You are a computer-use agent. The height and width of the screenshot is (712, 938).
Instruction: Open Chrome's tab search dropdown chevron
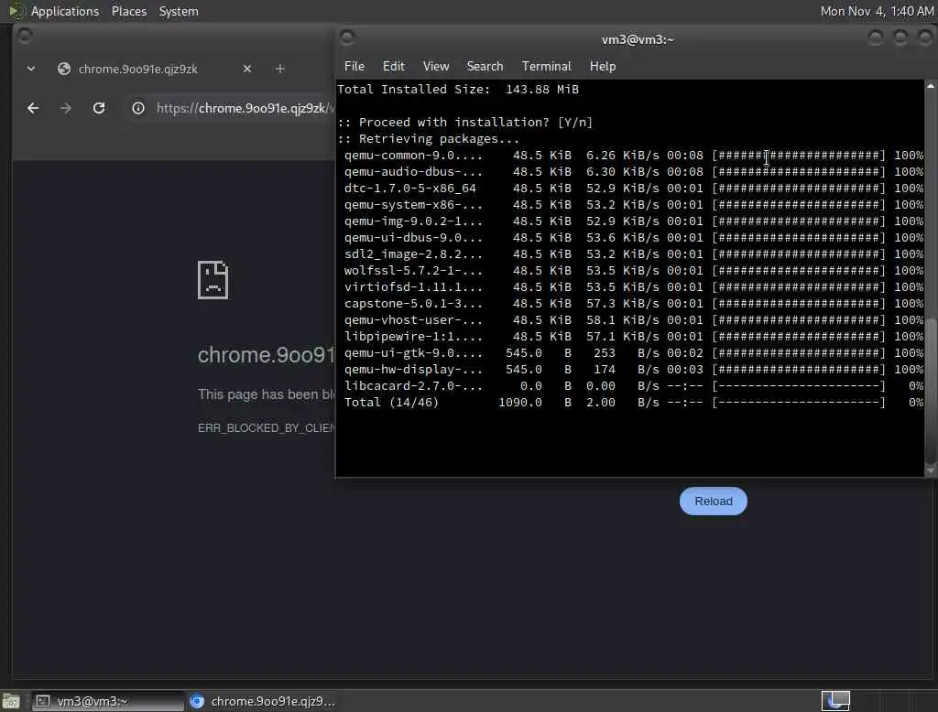coord(31,69)
